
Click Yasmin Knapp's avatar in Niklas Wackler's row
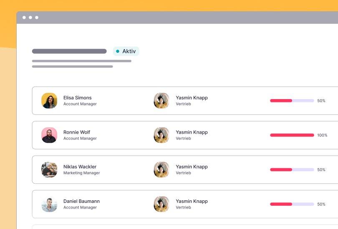coord(161,170)
